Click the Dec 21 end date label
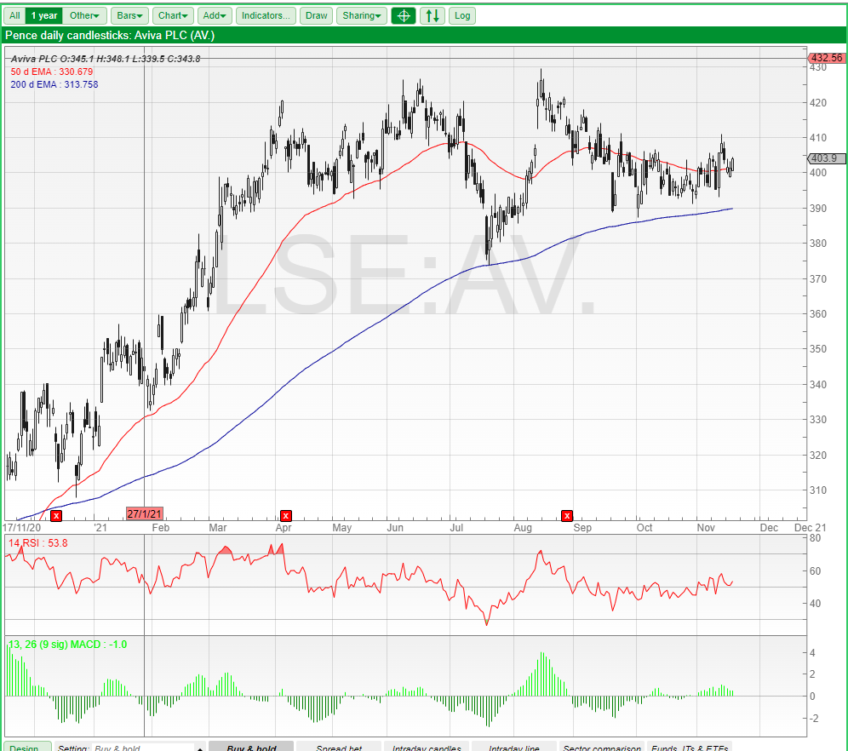 coord(811,528)
